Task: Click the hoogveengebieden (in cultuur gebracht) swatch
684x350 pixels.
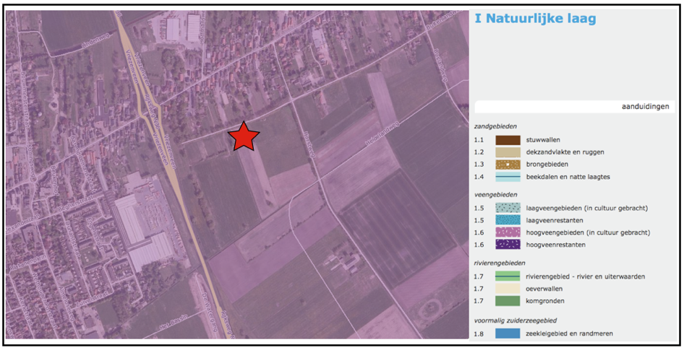Action: click(x=508, y=232)
